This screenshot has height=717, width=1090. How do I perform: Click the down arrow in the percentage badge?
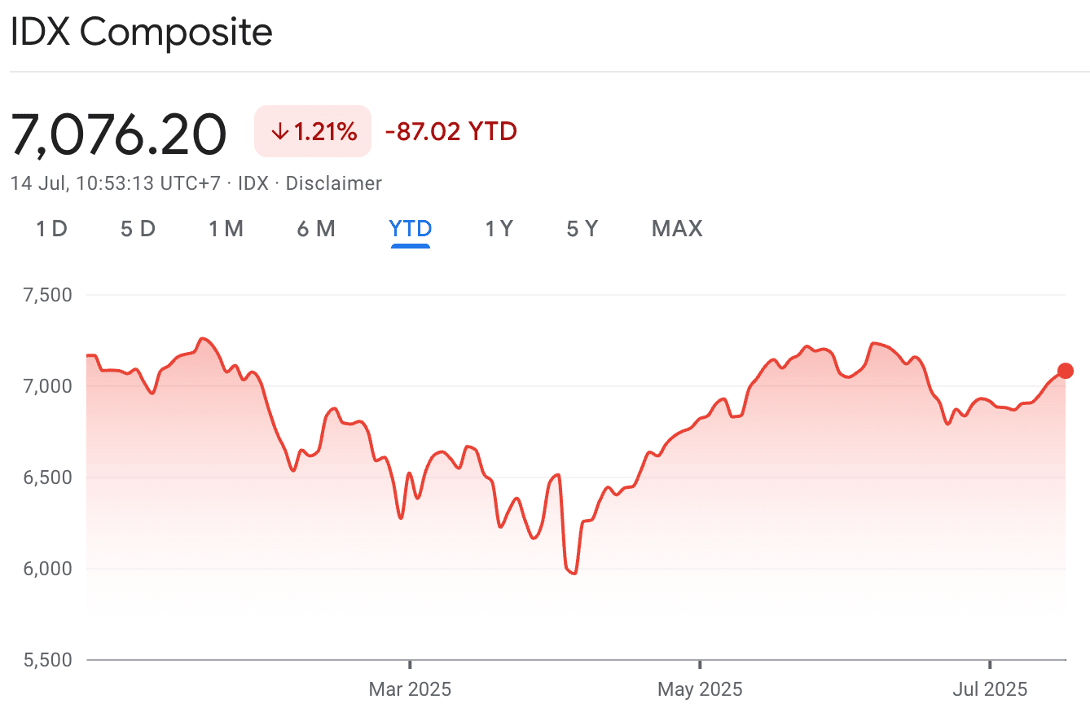click(279, 131)
